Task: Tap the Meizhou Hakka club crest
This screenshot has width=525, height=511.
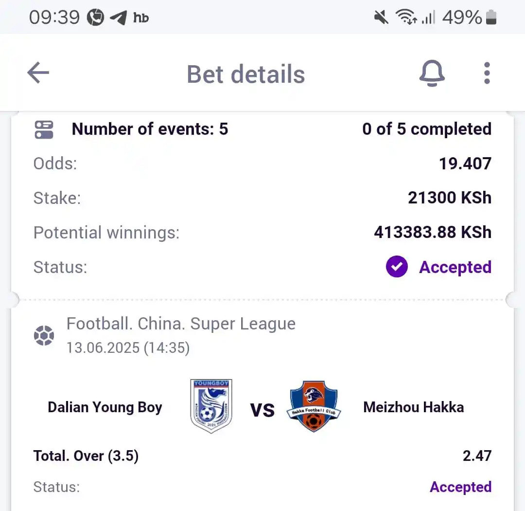Action: tap(314, 406)
